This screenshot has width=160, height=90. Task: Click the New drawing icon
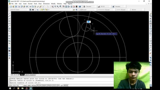click(x=11, y=6)
